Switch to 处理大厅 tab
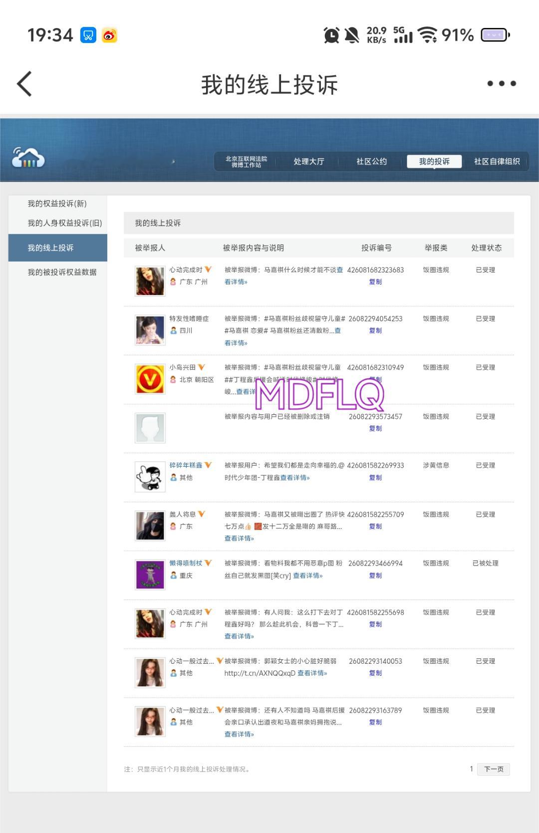This screenshot has height=833, width=539. coord(309,162)
